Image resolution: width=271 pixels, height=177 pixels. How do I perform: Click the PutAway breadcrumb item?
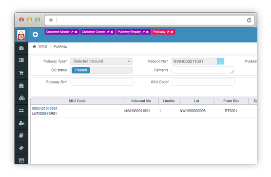pos(60,46)
